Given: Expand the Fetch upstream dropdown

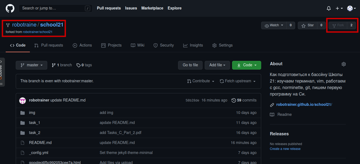Looking at the screenshot, I should (238, 81).
